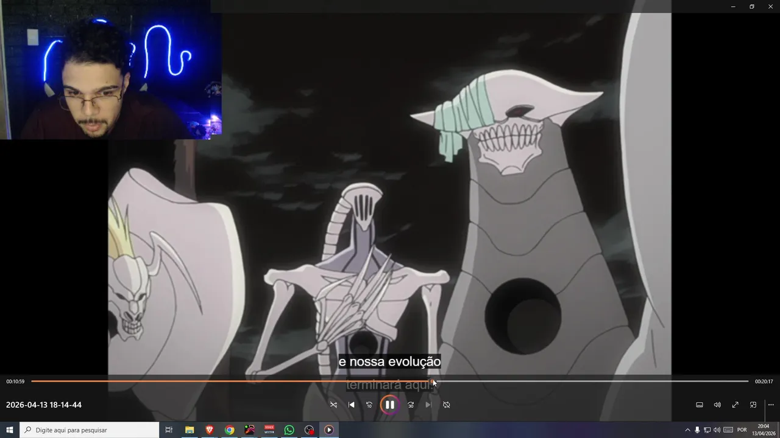
Task: Minimize the player window
Action: coord(733,6)
